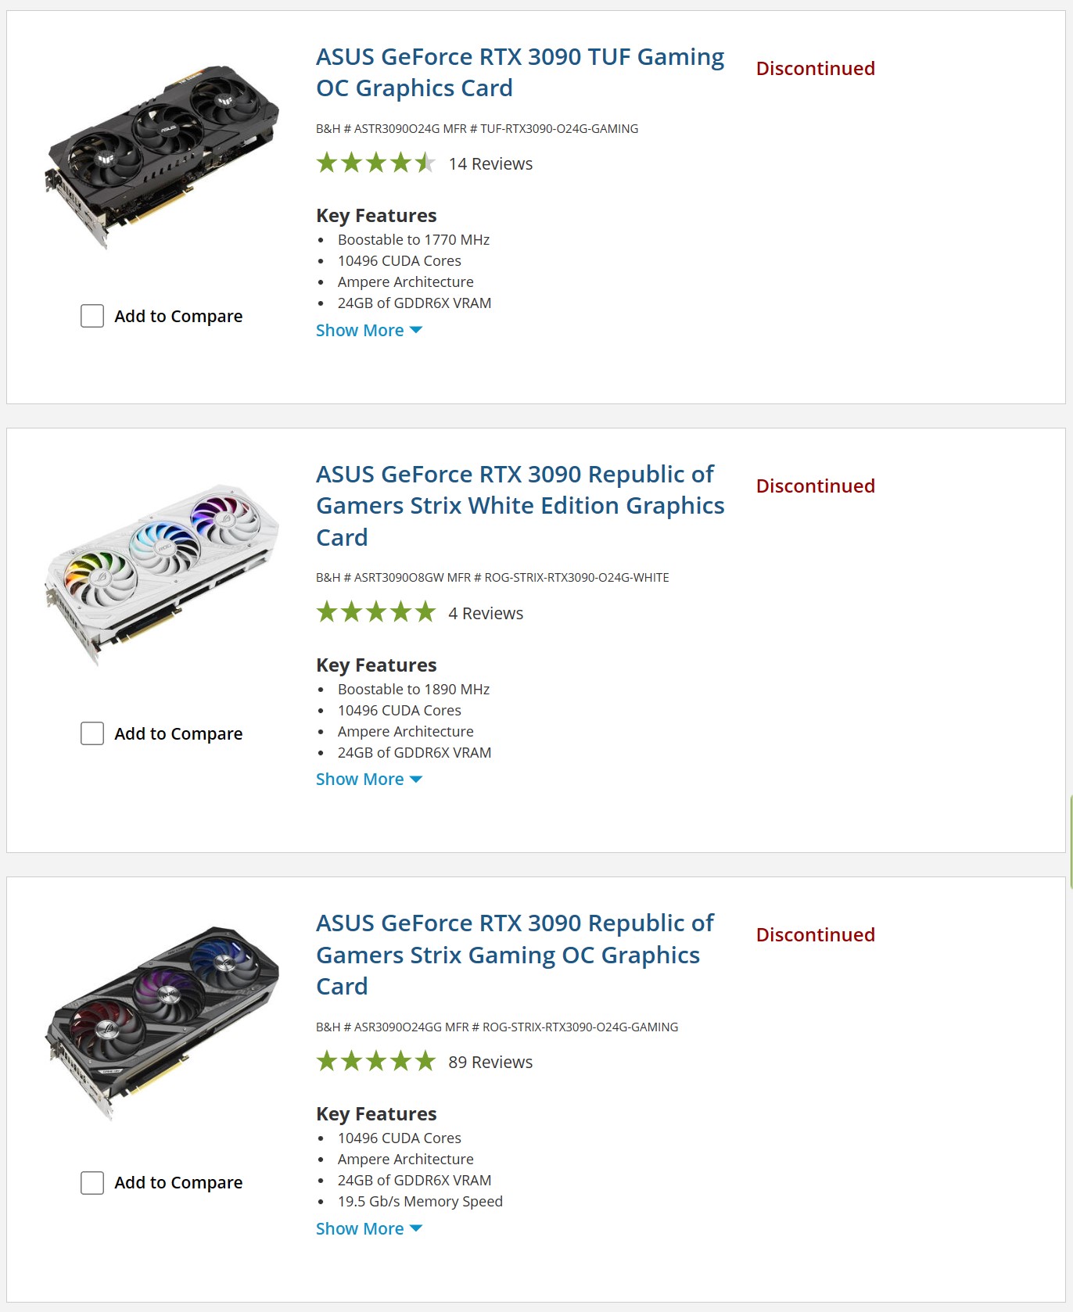Click five-star rating icons of Strix White Edition

376,611
